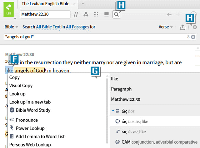Screen dimensions: 200x148
Task: Choose Visual Copy from context menu
Action: click(21, 86)
